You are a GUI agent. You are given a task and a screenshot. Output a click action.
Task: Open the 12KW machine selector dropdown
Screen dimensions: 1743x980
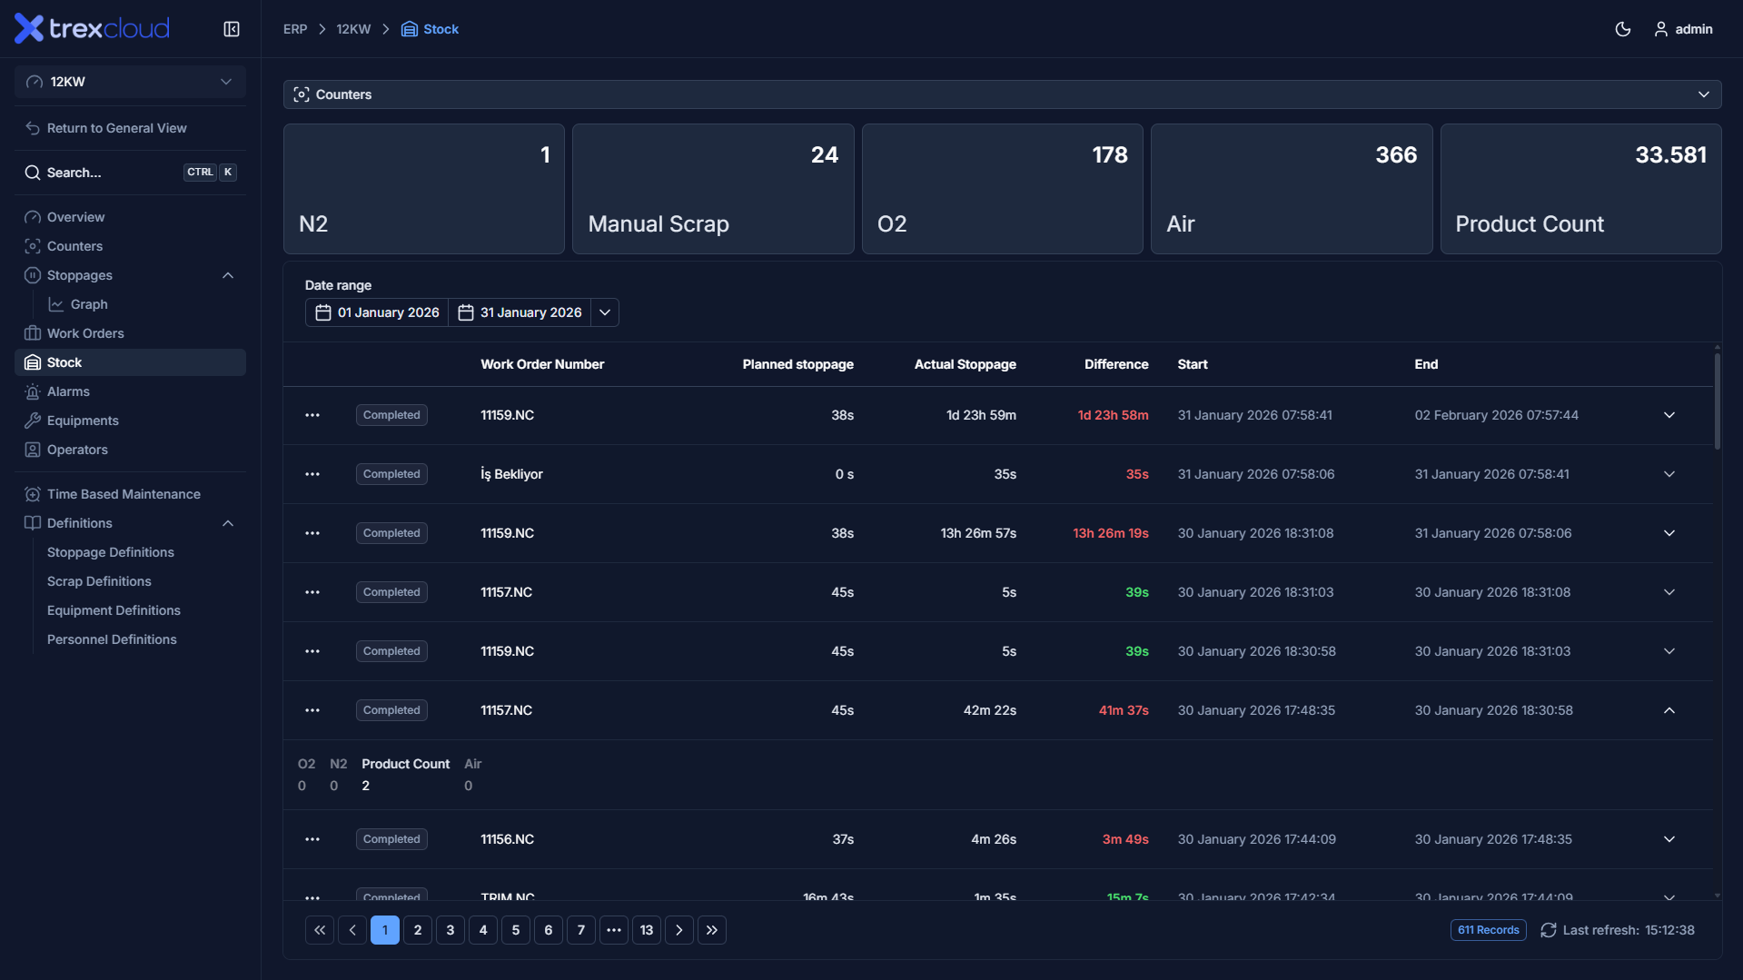click(130, 82)
